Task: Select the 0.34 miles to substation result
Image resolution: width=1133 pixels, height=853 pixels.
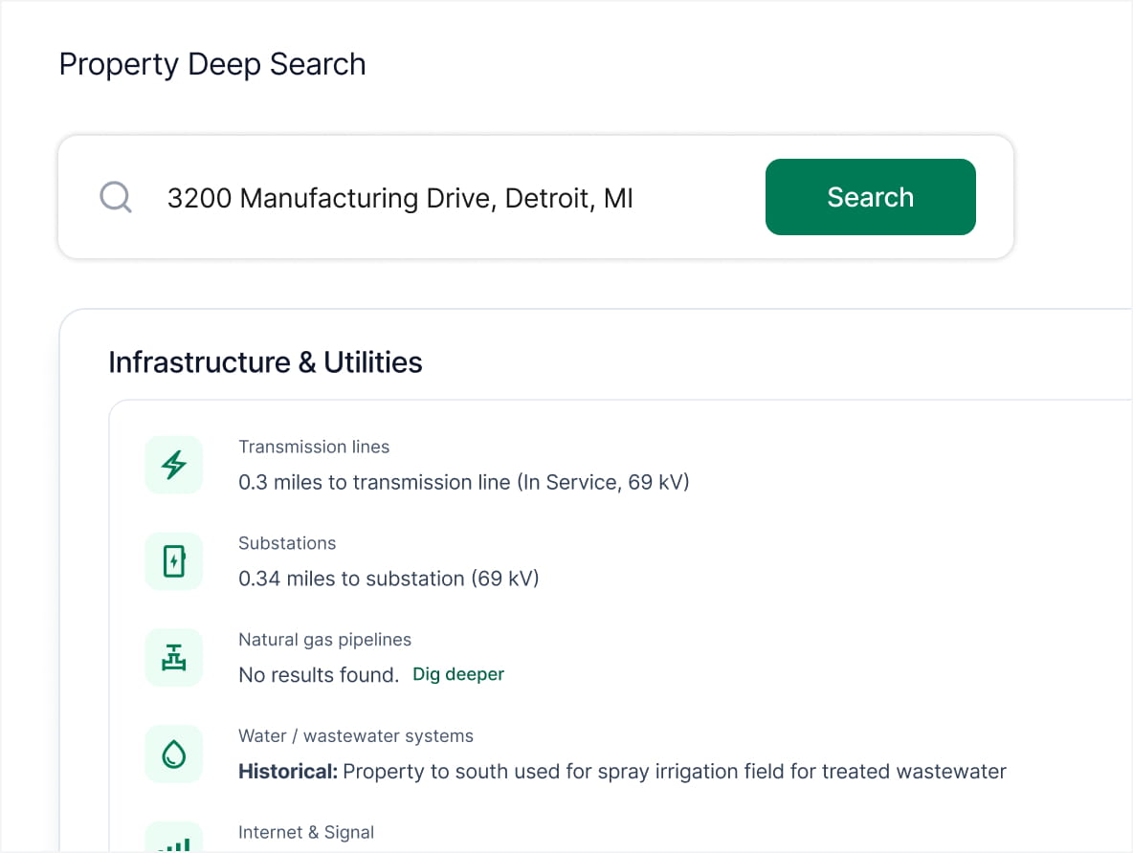Action: 389,580
